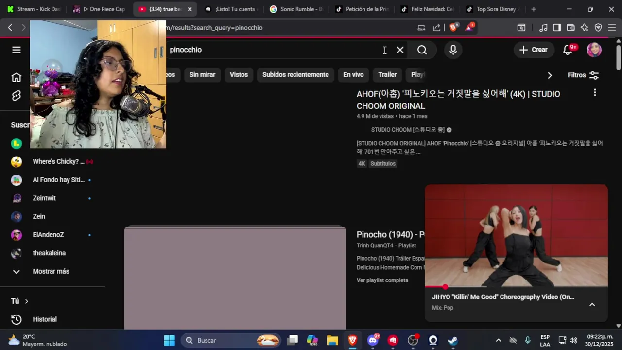622x350 pixels.
Task: Open Microsoft 365 Copilot from the taskbar
Action: (x=312, y=340)
